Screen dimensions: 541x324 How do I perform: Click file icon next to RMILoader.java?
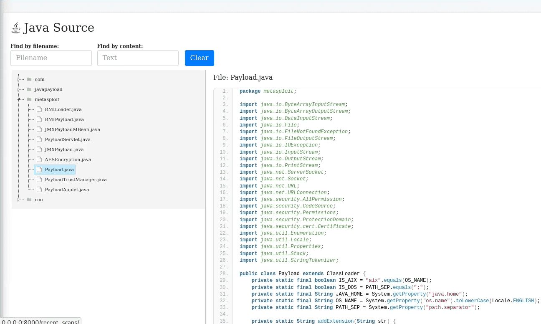tap(39, 109)
